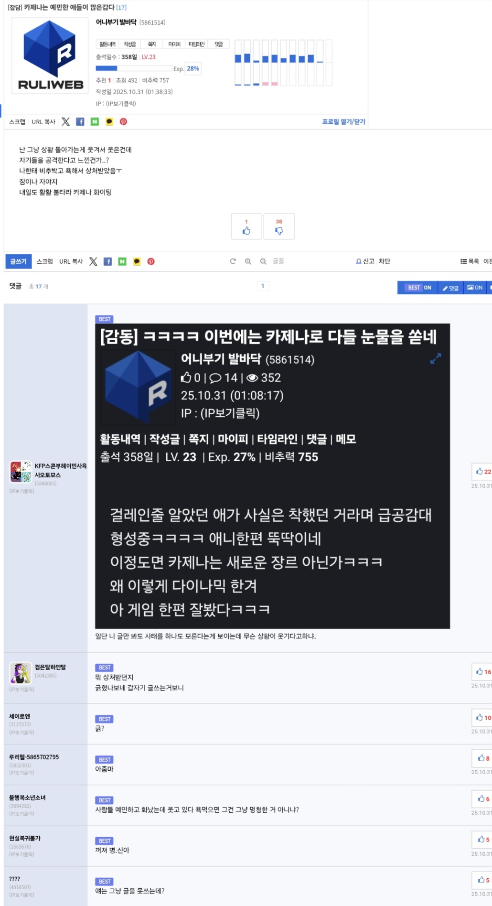Expand the embedded post image in comment
The image size is (492, 906).
(435, 358)
